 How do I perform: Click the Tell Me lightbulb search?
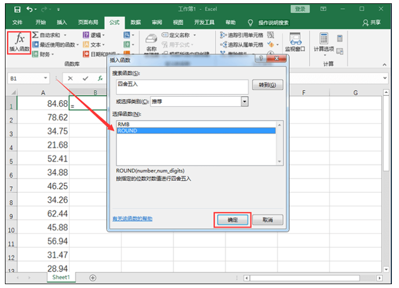(x=251, y=23)
